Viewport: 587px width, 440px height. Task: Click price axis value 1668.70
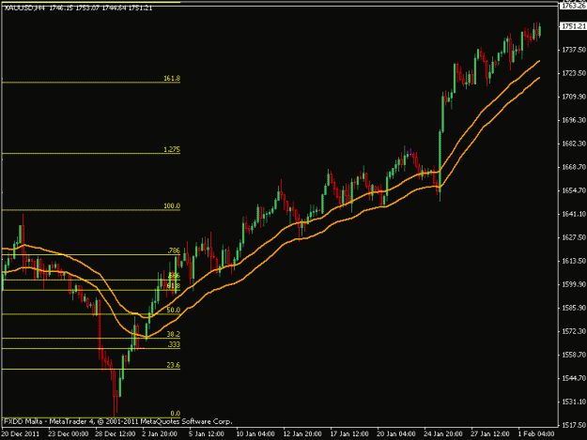pyautogui.click(x=574, y=167)
